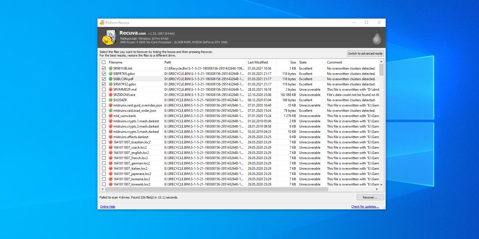Click vertical scrollbar down arrow
479x239 pixels.
pos(381,184)
